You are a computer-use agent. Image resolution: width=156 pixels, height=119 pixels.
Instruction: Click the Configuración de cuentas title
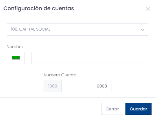pyautogui.click(x=39, y=8)
